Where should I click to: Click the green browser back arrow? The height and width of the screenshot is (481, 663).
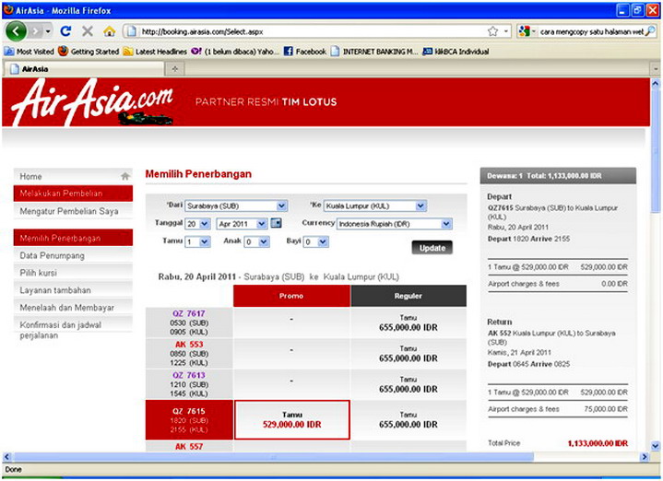point(16,31)
